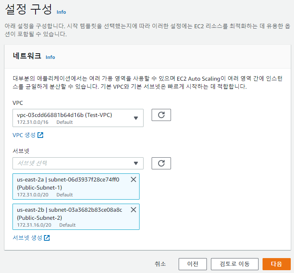Click the subnet CIDR text 172.31.0.0/20
The height and width of the screenshot is (273, 294).
point(33,195)
